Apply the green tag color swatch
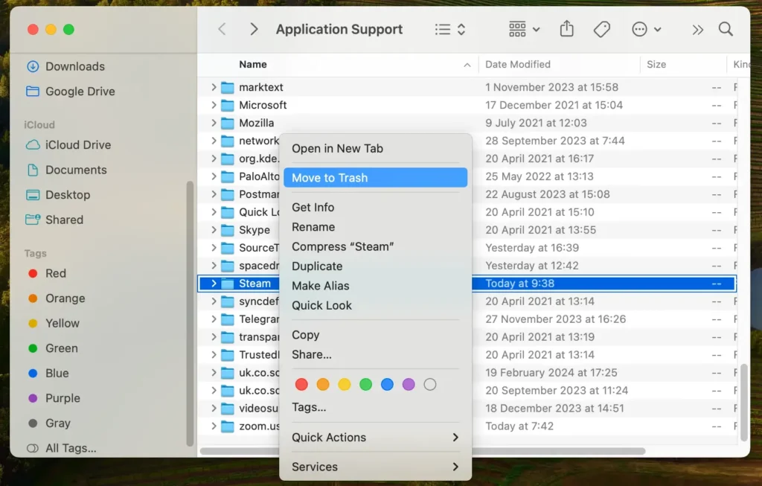 365,384
